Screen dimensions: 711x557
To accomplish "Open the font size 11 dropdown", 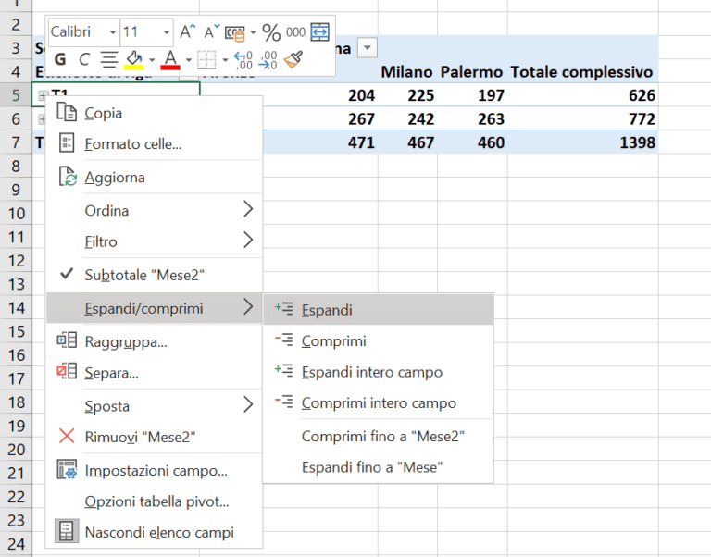I will click(167, 32).
